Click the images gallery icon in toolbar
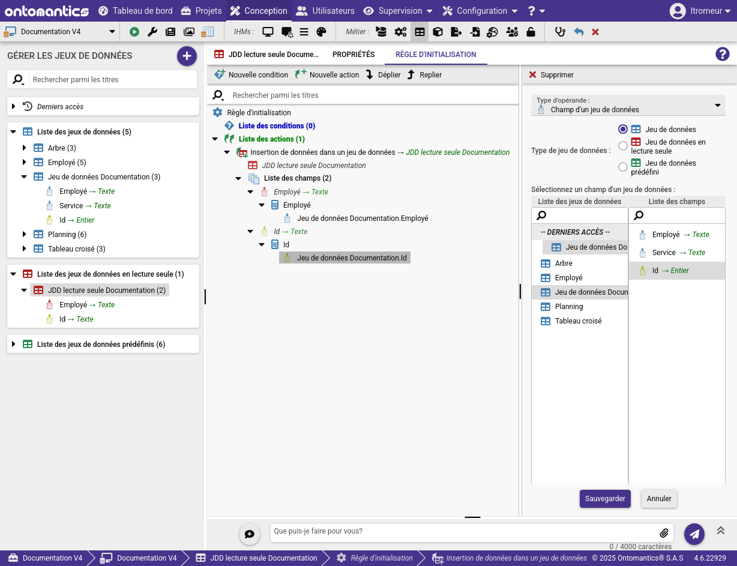Screen dimensions: 737x566 click(189, 32)
